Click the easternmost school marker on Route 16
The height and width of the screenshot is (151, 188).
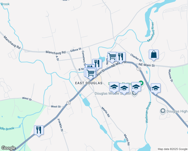[x=156, y=89]
